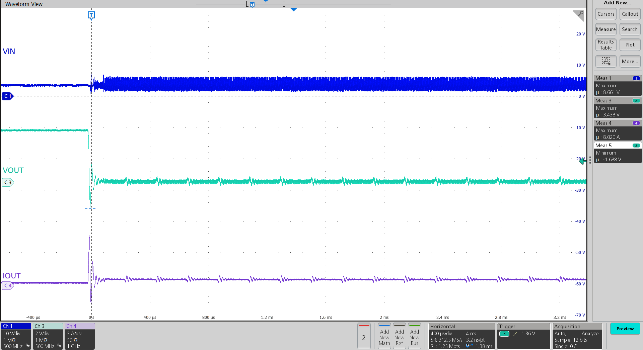Click the trigger position T marker

[x=91, y=15]
